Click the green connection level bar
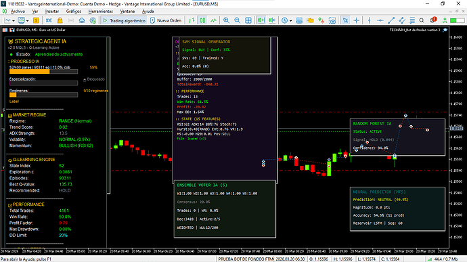 coord(457,20)
